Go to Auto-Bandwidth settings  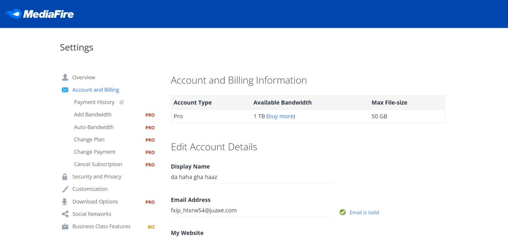94,127
